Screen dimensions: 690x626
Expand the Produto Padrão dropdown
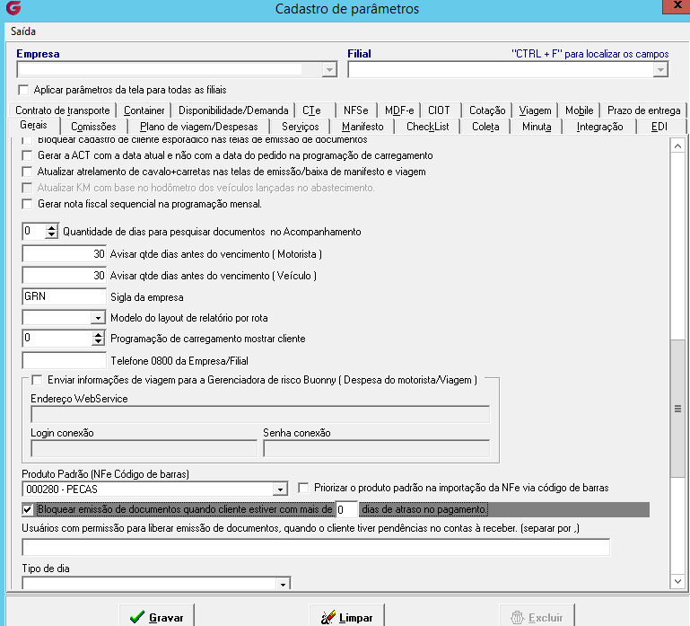(x=279, y=489)
